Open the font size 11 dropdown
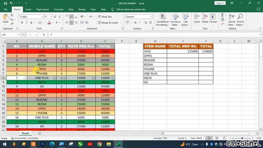263x148 pixels. coord(51,16)
